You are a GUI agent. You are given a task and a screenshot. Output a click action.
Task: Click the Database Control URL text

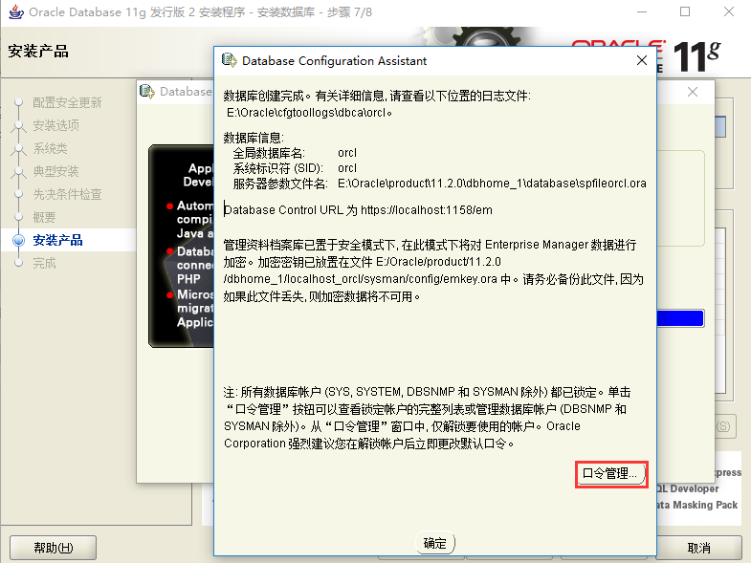pos(358,210)
